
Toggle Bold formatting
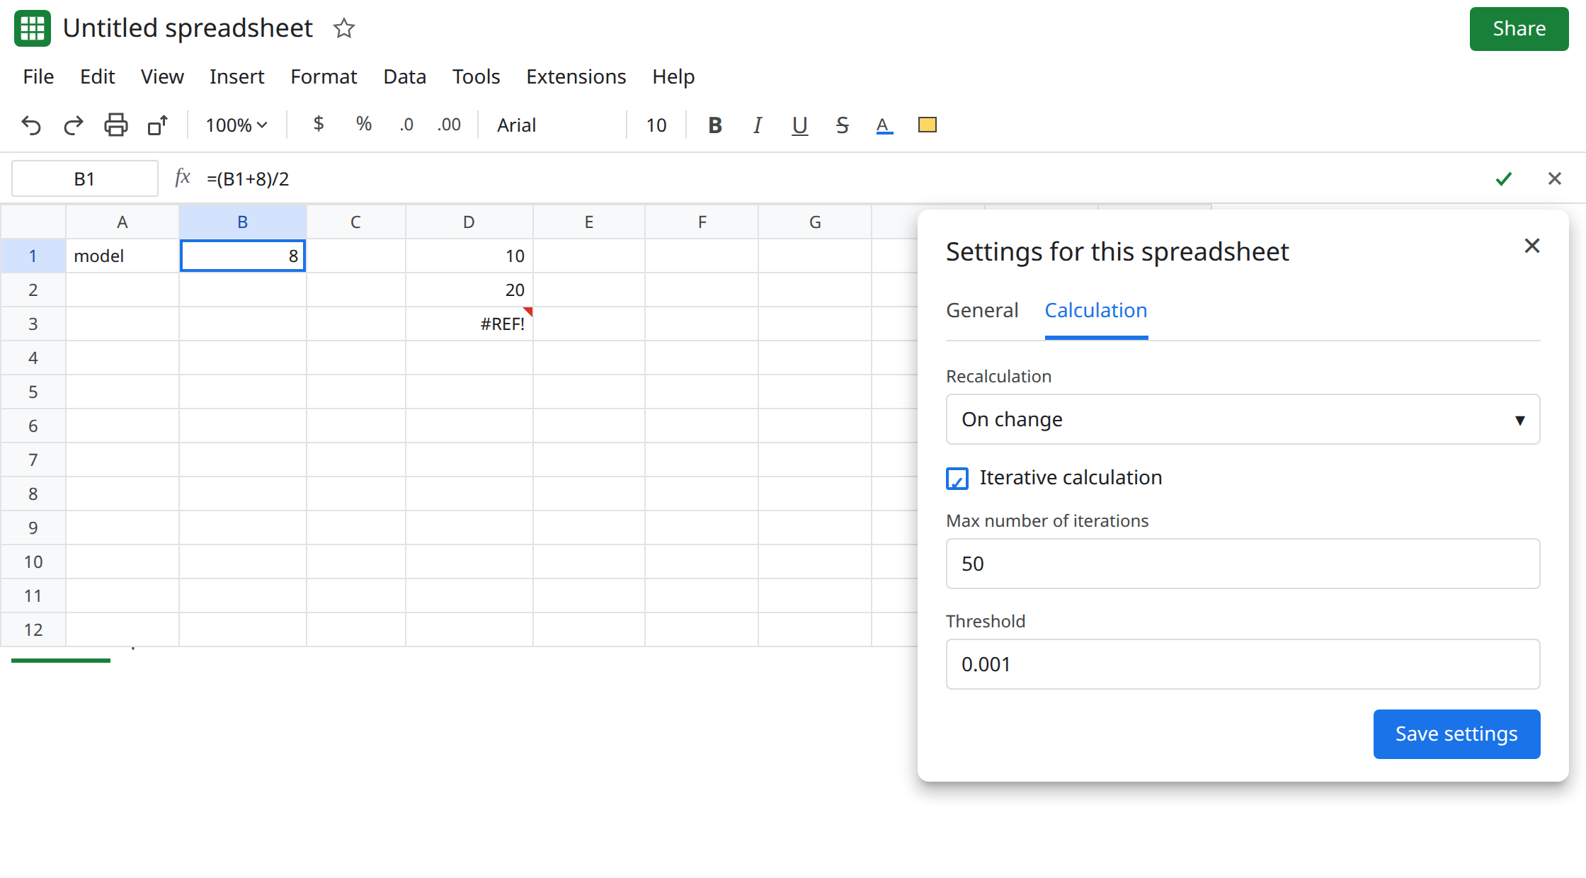click(x=715, y=125)
